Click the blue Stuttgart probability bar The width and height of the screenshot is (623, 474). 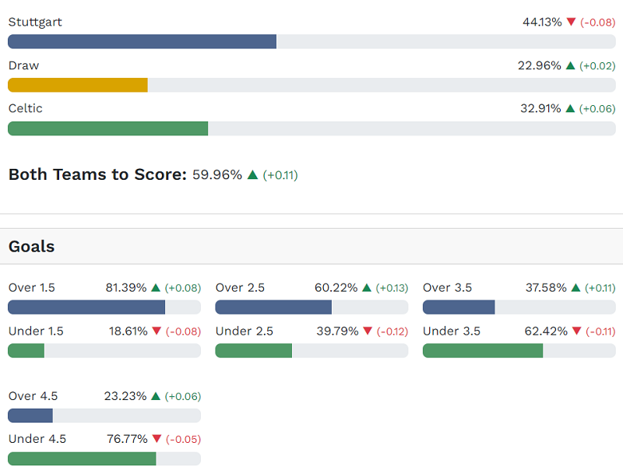142,41
